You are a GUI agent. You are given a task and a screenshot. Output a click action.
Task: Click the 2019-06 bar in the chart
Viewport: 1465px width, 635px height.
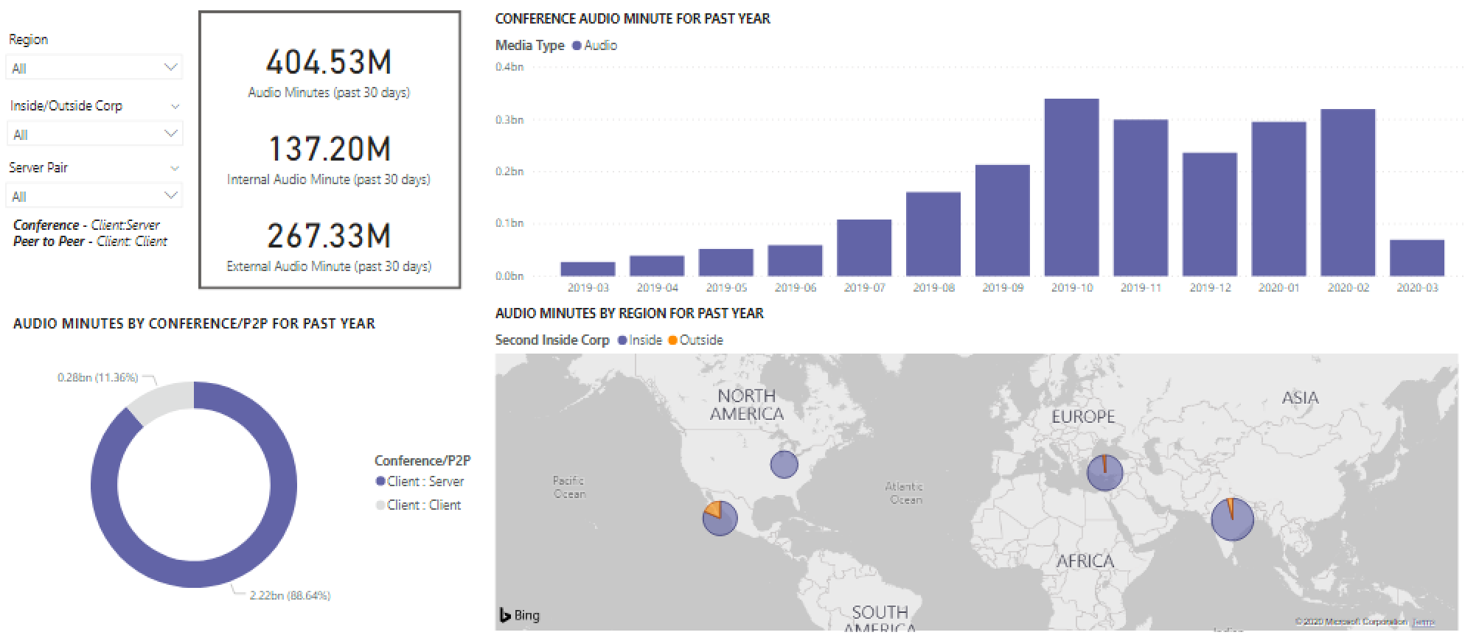[795, 261]
